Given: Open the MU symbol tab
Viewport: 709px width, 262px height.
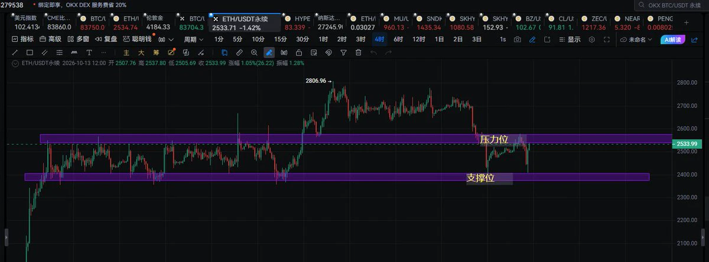Looking at the screenshot, I should pyautogui.click(x=395, y=22).
